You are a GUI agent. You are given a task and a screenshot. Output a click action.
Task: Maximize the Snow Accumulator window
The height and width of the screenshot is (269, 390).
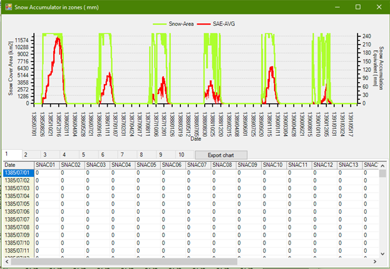(x=357, y=7)
